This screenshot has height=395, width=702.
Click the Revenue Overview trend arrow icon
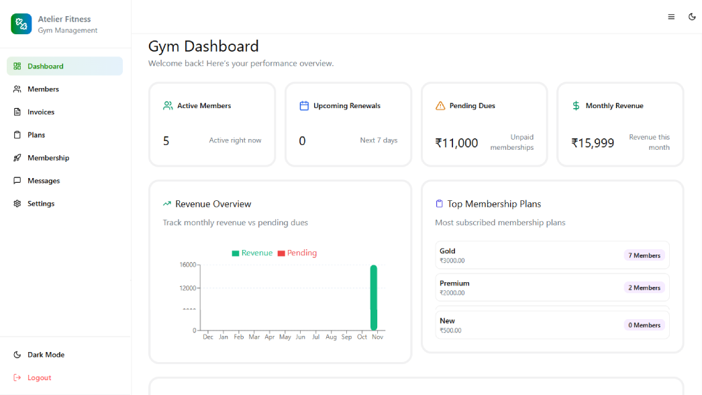pyautogui.click(x=167, y=204)
